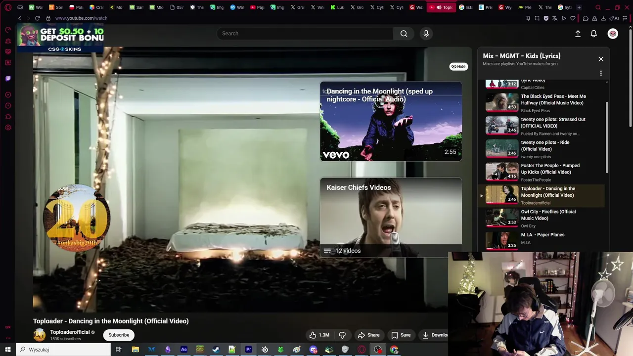Open Premiere Pro from the taskbar
The image size is (633, 356).
click(x=248, y=350)
